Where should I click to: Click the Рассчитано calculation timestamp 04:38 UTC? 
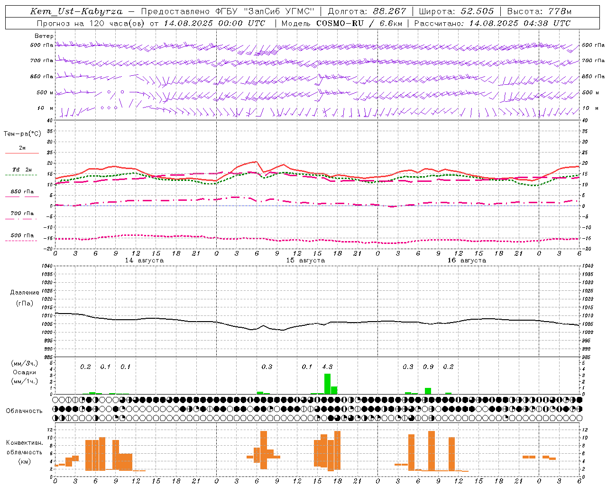(547, 23)
